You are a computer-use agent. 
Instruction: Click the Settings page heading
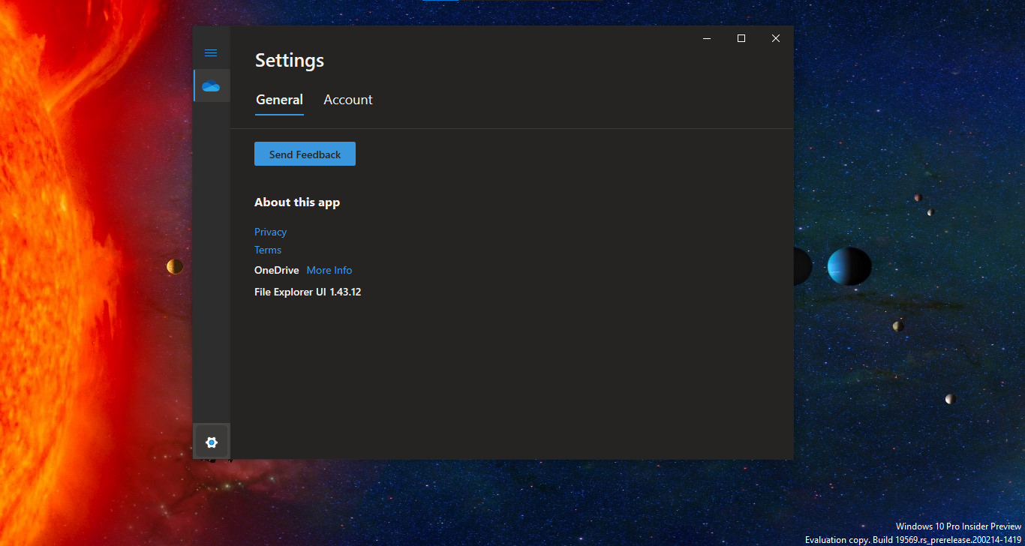click(x=290, y=61)
